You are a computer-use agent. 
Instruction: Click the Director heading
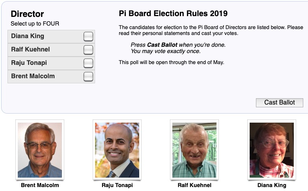tap(27, 14)
